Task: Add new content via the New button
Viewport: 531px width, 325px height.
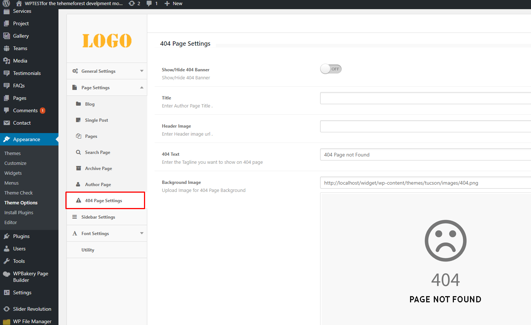Action: [x=174, y=4]
